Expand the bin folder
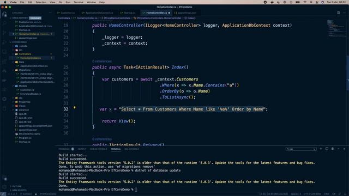This screenshot has height=196, width=349. point(13,50)
